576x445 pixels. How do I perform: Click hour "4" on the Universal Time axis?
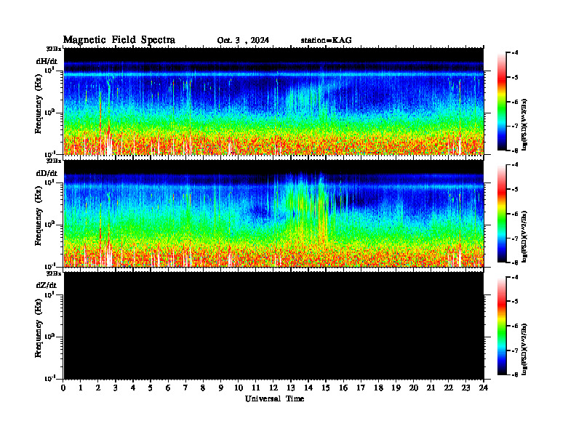point(133,388)
